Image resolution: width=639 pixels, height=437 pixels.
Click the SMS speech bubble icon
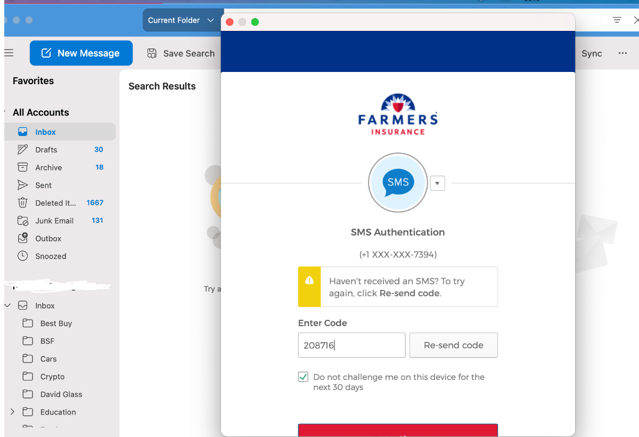tap(398, 183)
